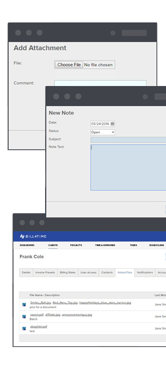
Task: Click the Choose File button
Action: point(69,65)
